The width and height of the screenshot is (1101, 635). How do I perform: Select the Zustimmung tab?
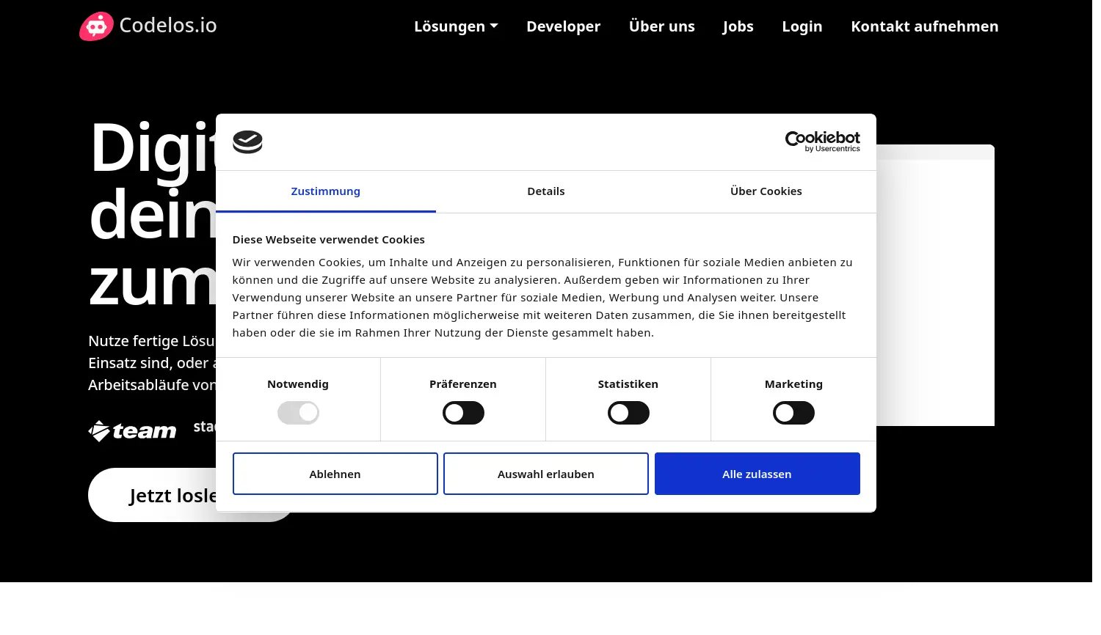click(x=326, y=191)
